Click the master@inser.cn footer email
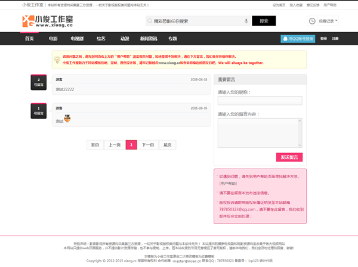This screenshot has height=267, width=358. coord(187,261)
